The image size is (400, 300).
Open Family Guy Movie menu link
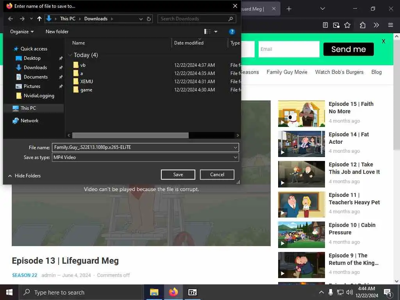pos(287,72)
